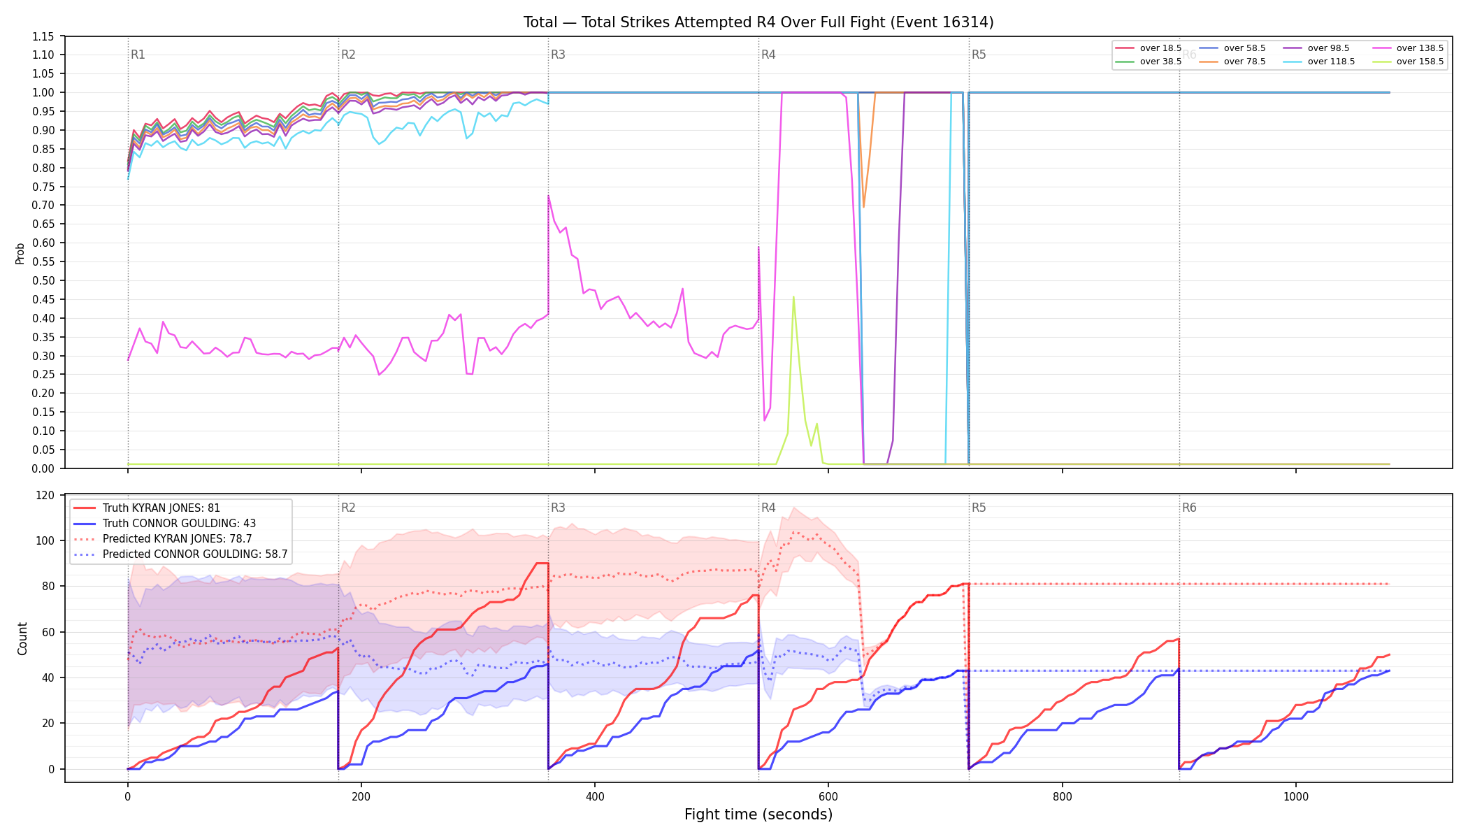This screenshot has height=839, width=1468.
Task: Click the yellow-green 'over 158.5' peak in R4
Action: coord(793,297)
